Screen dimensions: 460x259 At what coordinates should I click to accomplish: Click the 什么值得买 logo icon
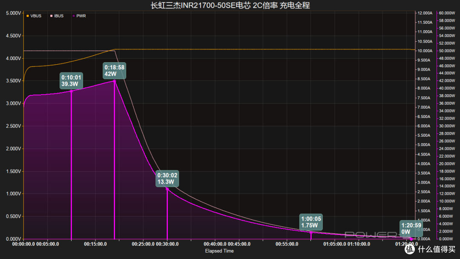click(410, 249)
